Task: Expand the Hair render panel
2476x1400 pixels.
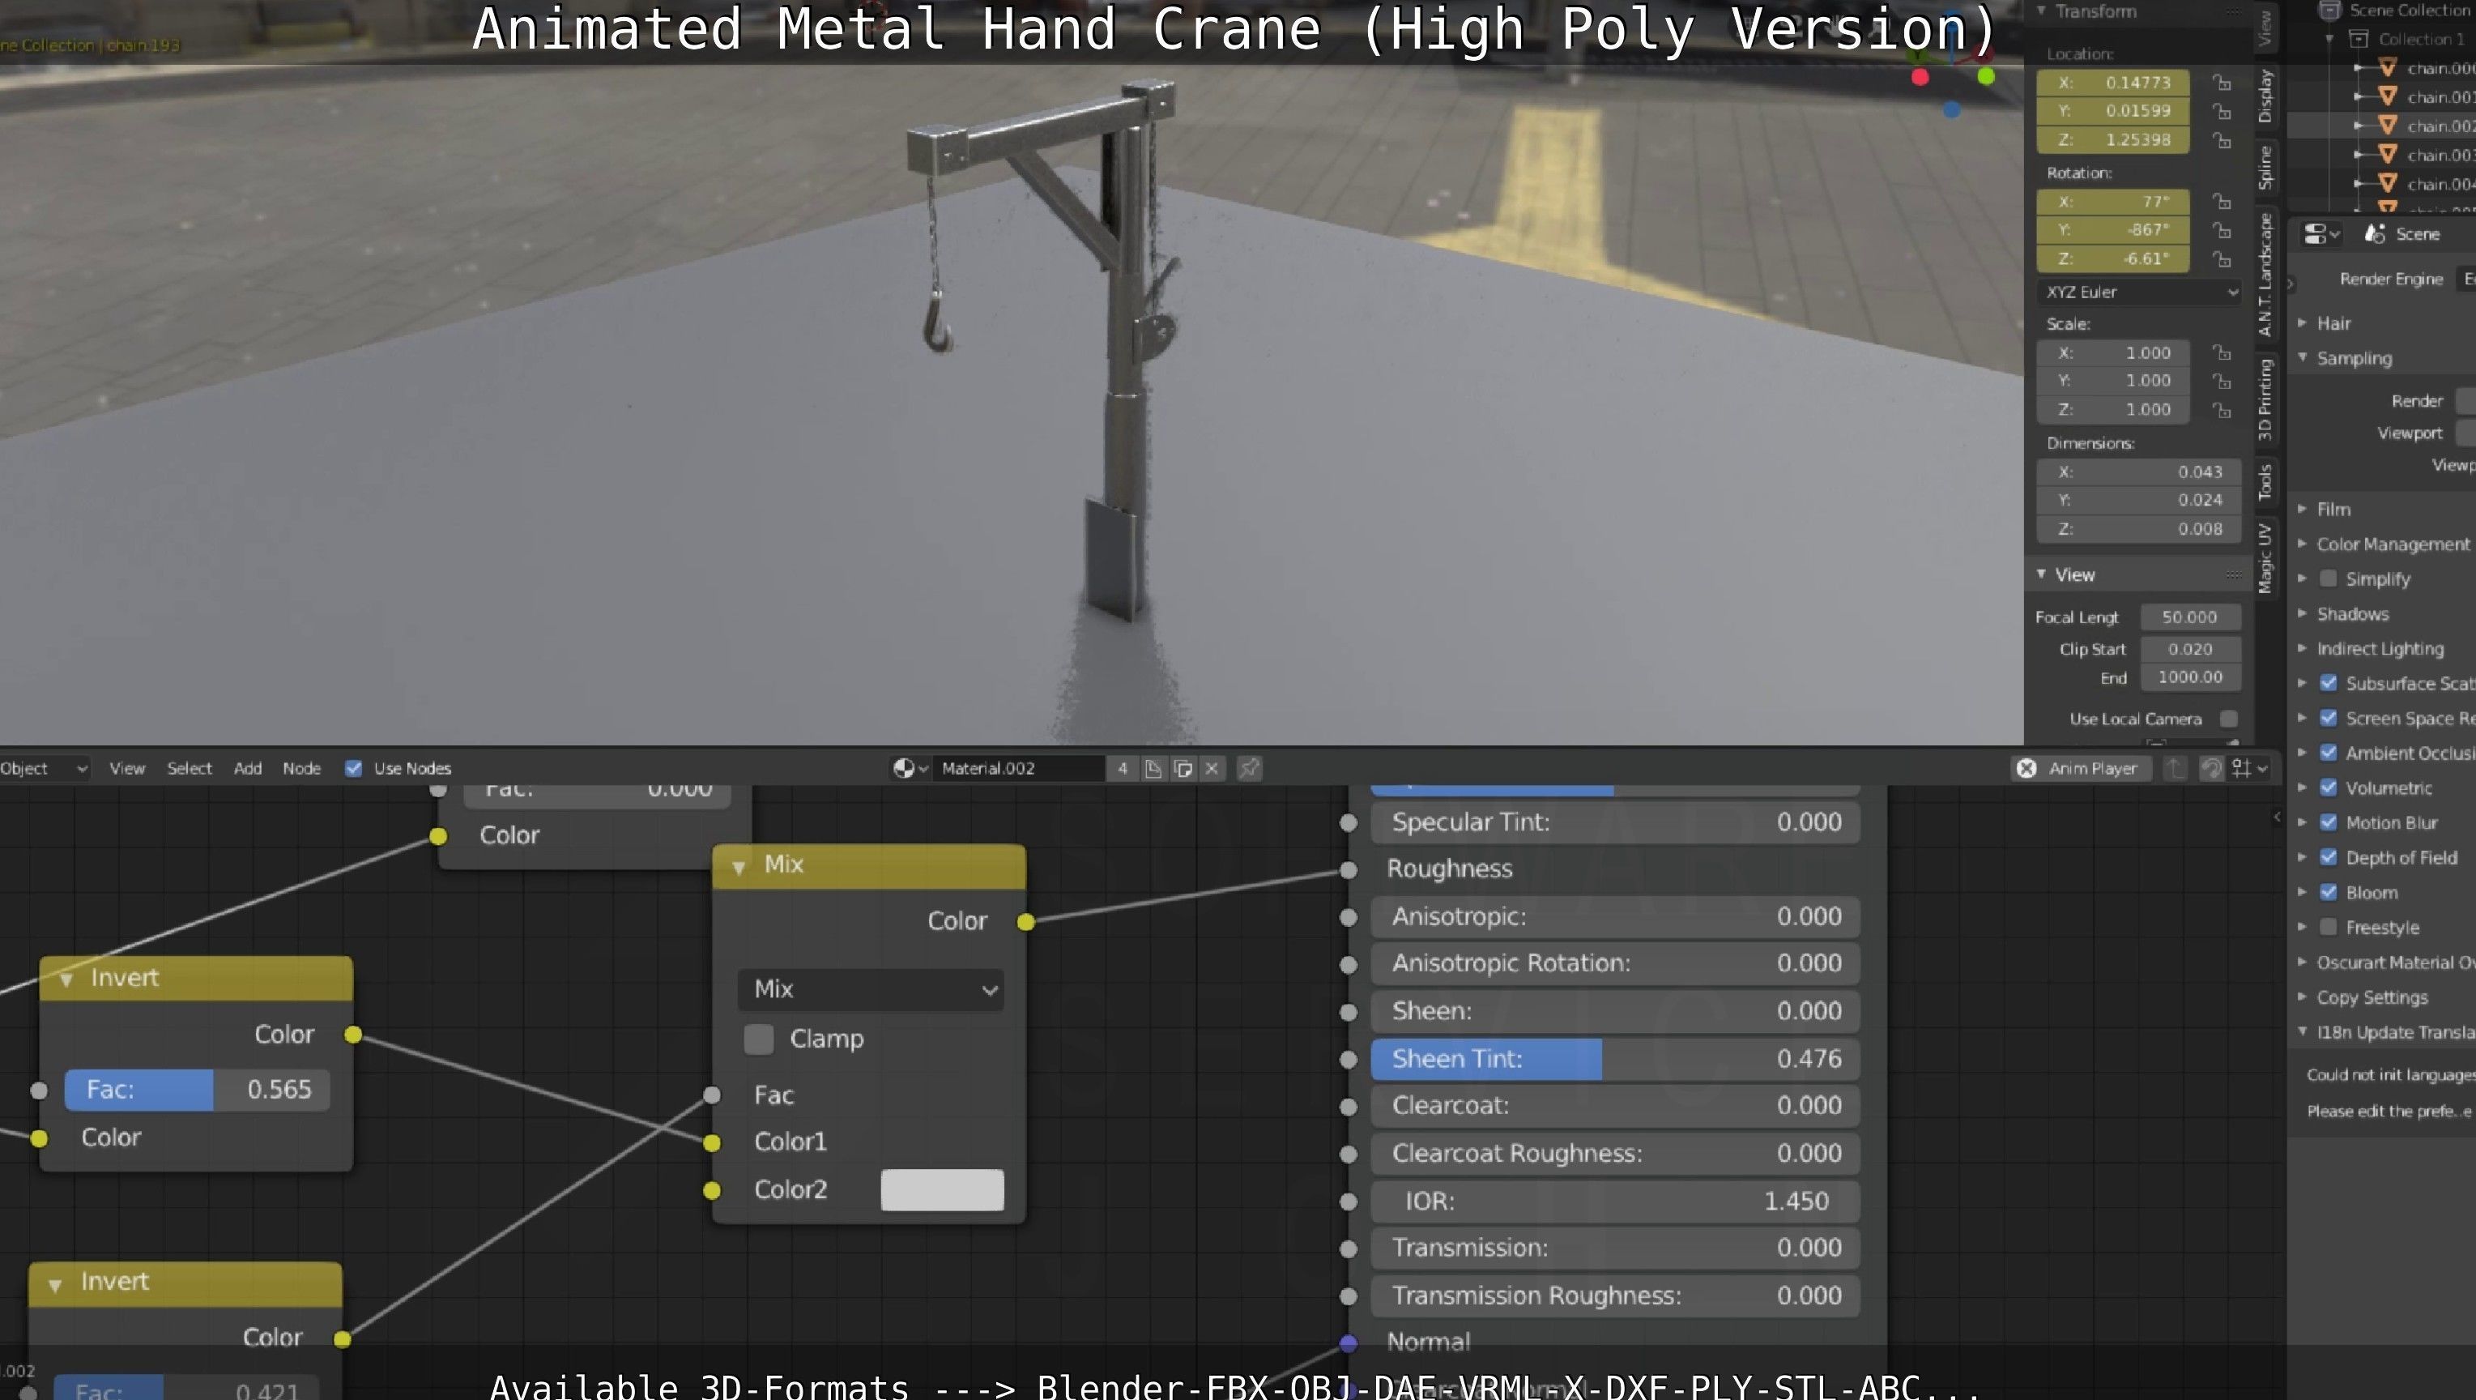Action: 2302,323
